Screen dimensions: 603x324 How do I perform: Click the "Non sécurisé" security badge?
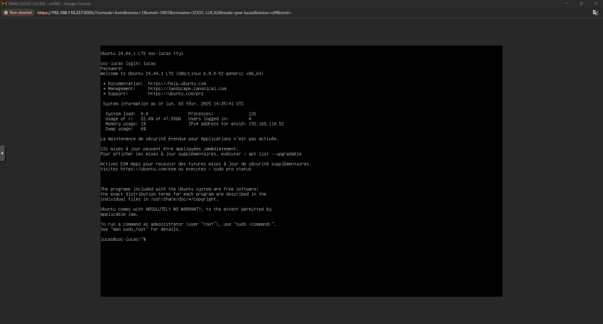pos(18,12)
